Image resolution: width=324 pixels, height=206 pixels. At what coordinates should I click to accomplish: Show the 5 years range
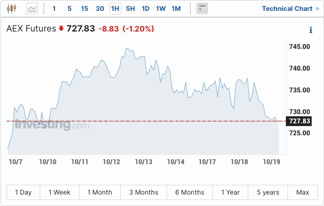pos(268,192)
